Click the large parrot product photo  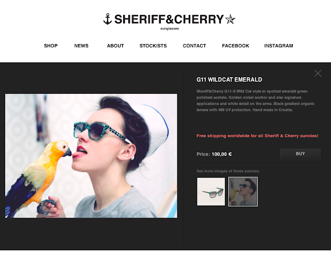coord(91,156)
